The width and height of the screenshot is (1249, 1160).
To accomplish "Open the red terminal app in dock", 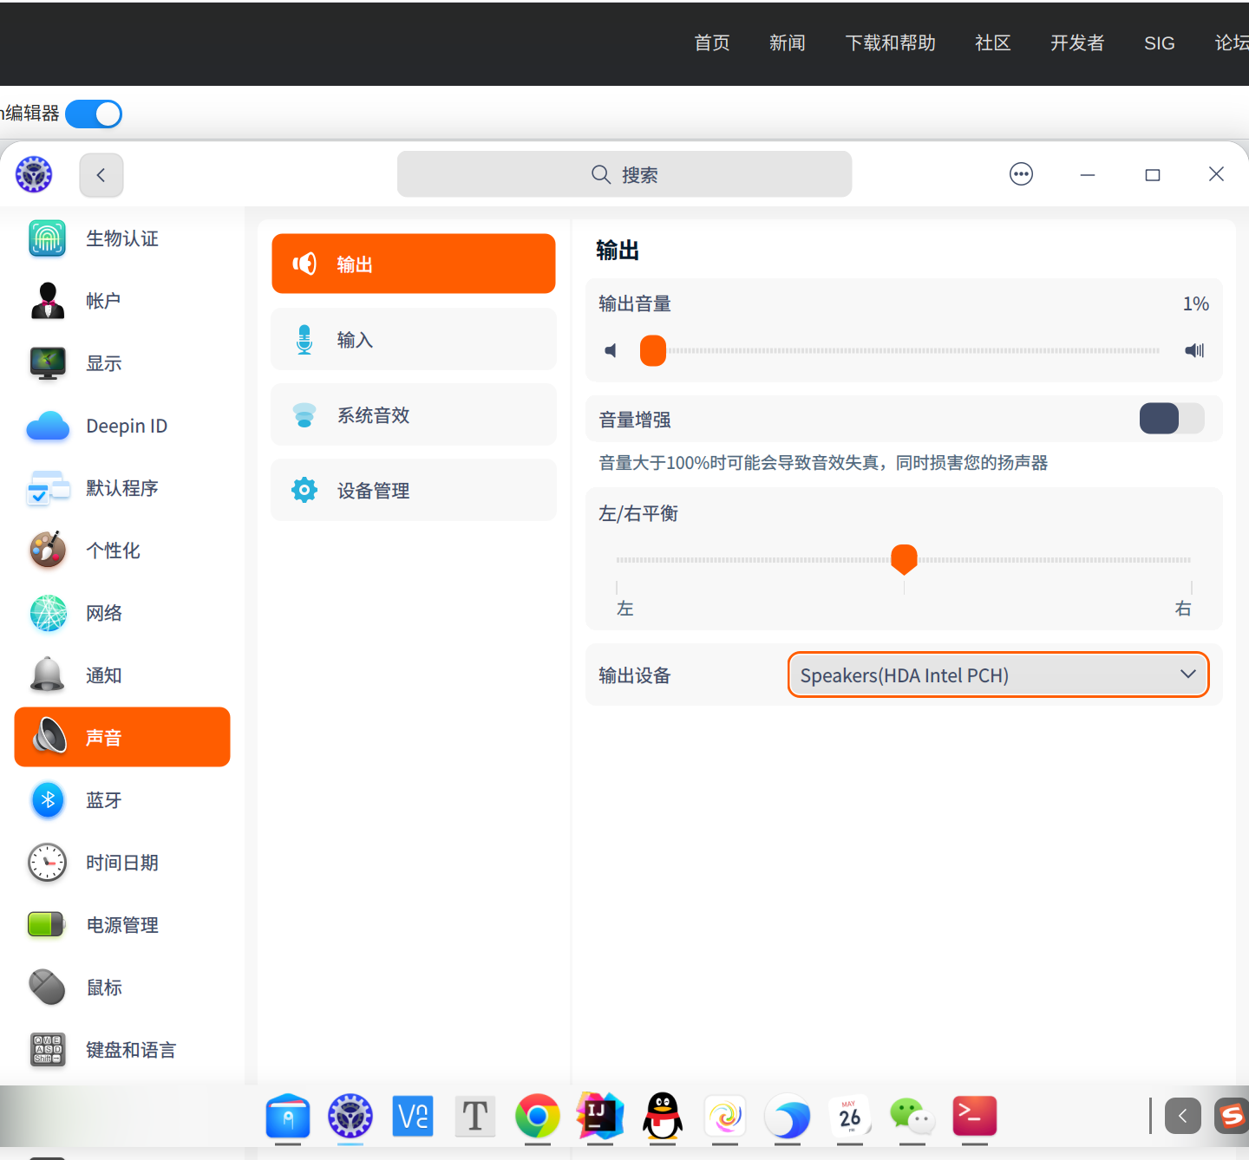I will point(975,1116).
